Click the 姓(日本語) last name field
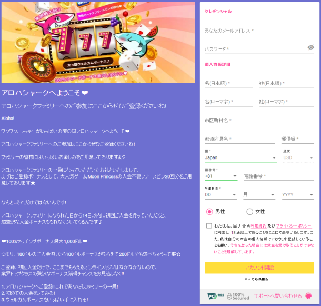 [x=287, y=83]
